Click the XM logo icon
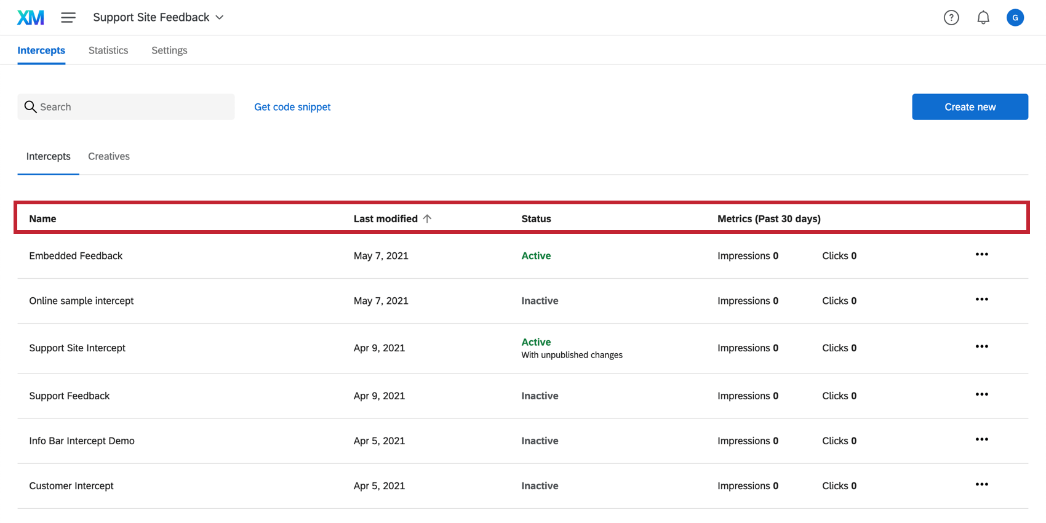The image size is (1046, 523). click(30, 17)
